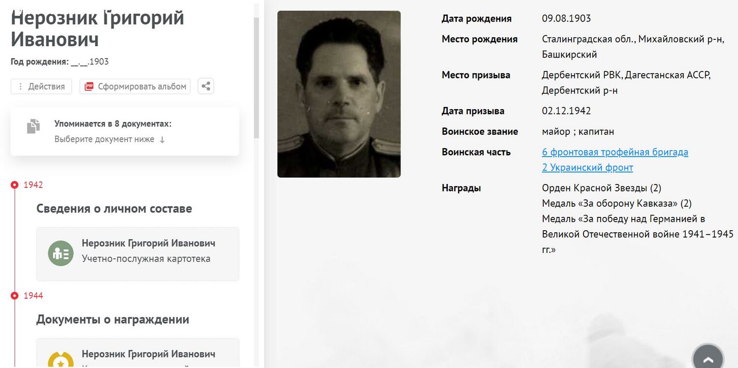Select the 1942 timeline marker
Screen dimensions: 738x368
tap(15, 185)
